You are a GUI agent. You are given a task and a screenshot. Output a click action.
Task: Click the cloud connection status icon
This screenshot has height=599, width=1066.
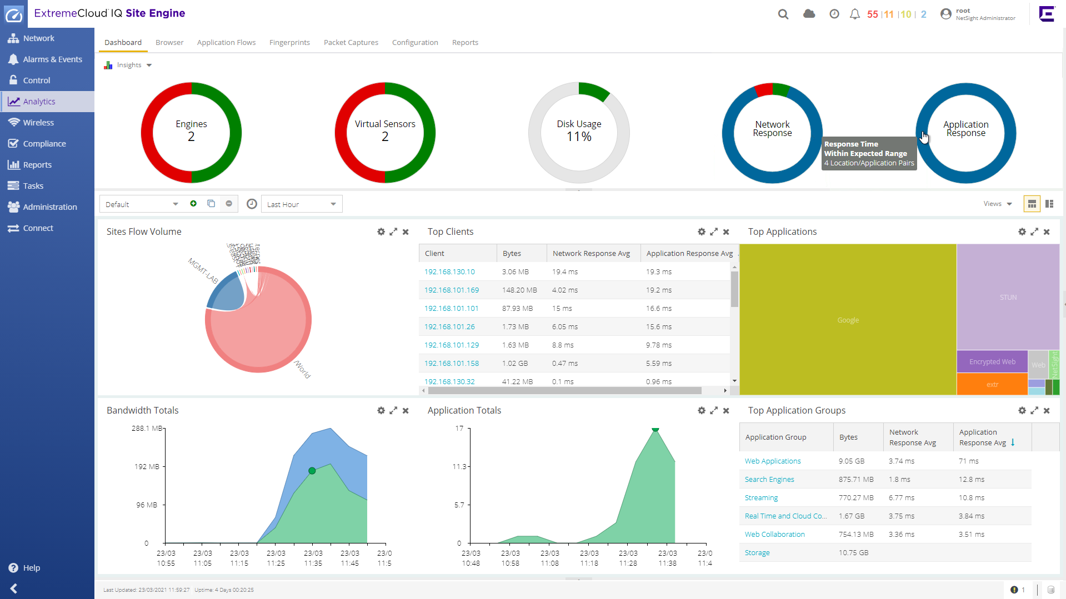pos(809,14)
